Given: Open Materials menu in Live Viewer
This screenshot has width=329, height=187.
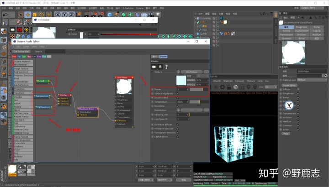Looking at the screenshot, I should point(228,81).
